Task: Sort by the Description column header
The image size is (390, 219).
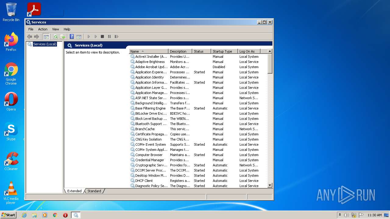Action: [180, 51]
